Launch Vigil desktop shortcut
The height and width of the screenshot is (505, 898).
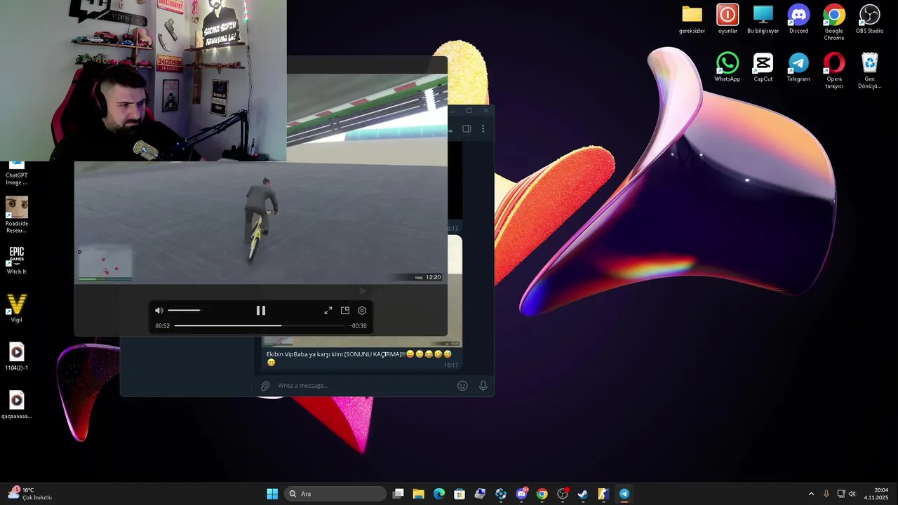17,309
